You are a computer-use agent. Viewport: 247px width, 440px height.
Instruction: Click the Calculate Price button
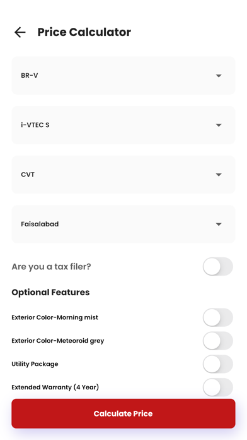tap(123, 413)
